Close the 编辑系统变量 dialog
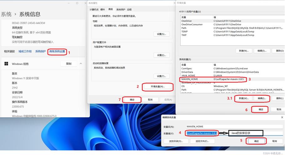 click(282, 117)
